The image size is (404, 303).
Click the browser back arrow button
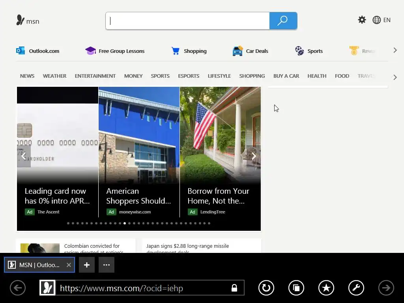point(18,288)
